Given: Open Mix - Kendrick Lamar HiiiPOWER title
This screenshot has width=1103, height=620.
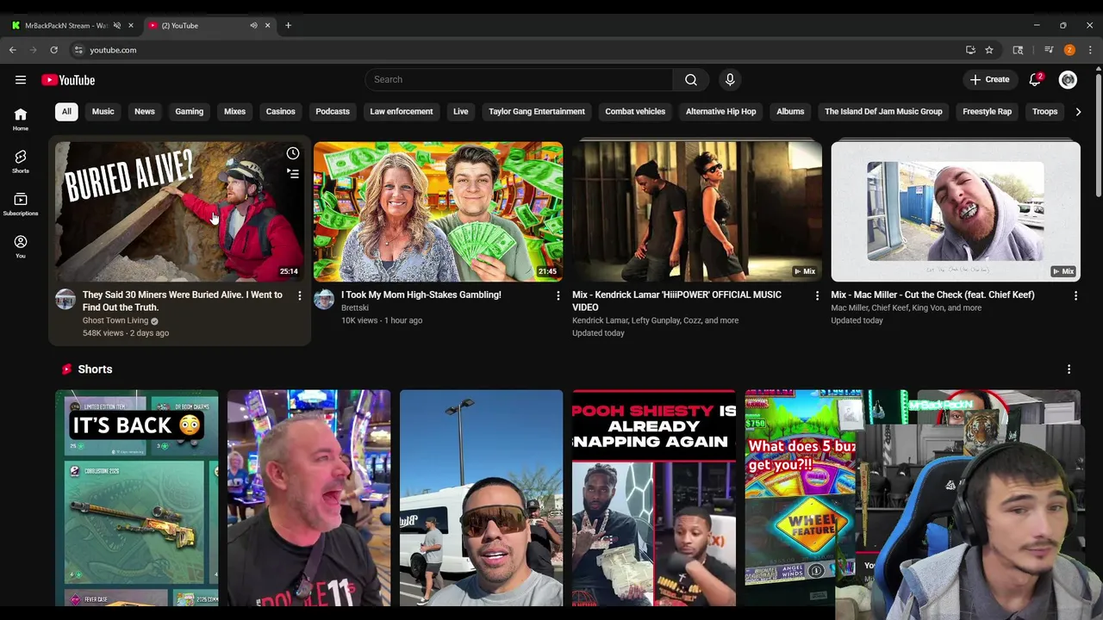Looking at the screenshot, I should [x=677, y=301].
